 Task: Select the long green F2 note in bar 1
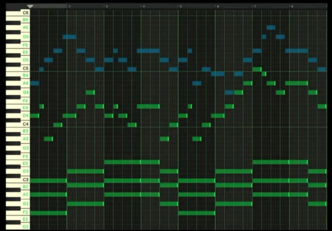coord(48,213)
